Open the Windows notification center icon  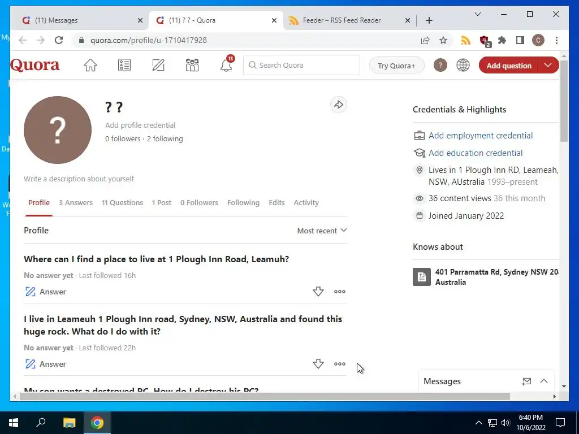(x=560, y=423)
